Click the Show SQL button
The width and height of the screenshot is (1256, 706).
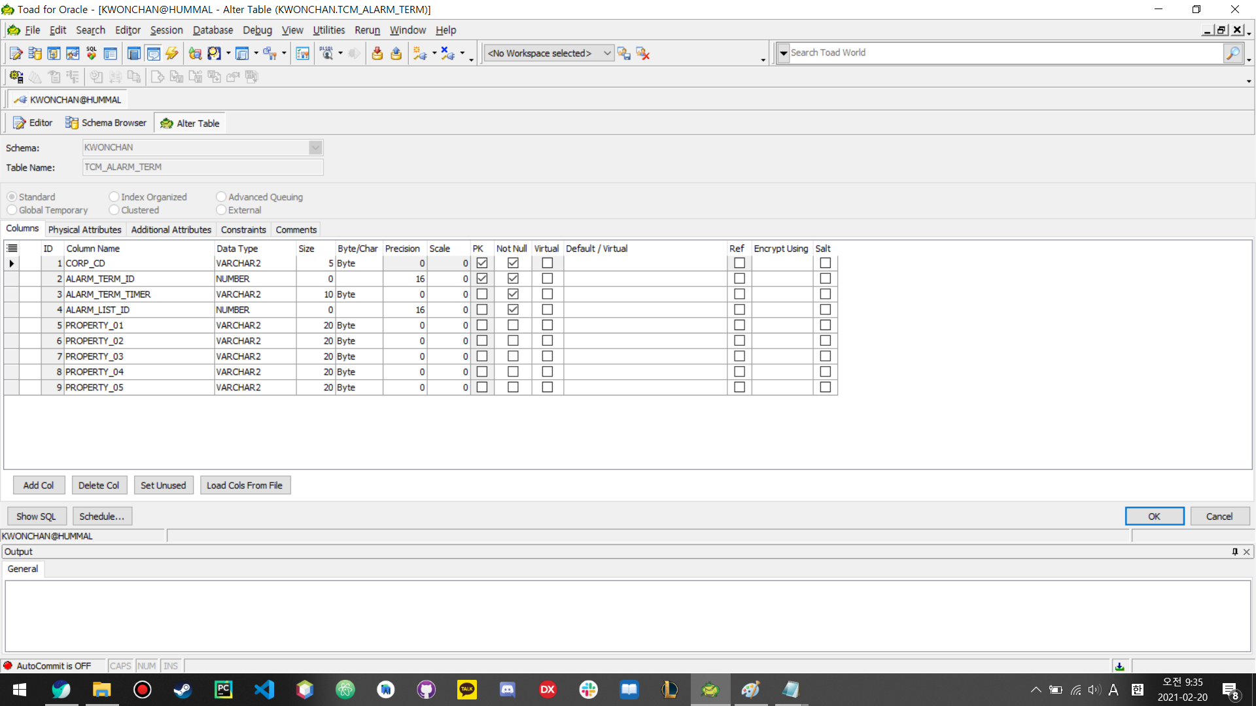37,516
